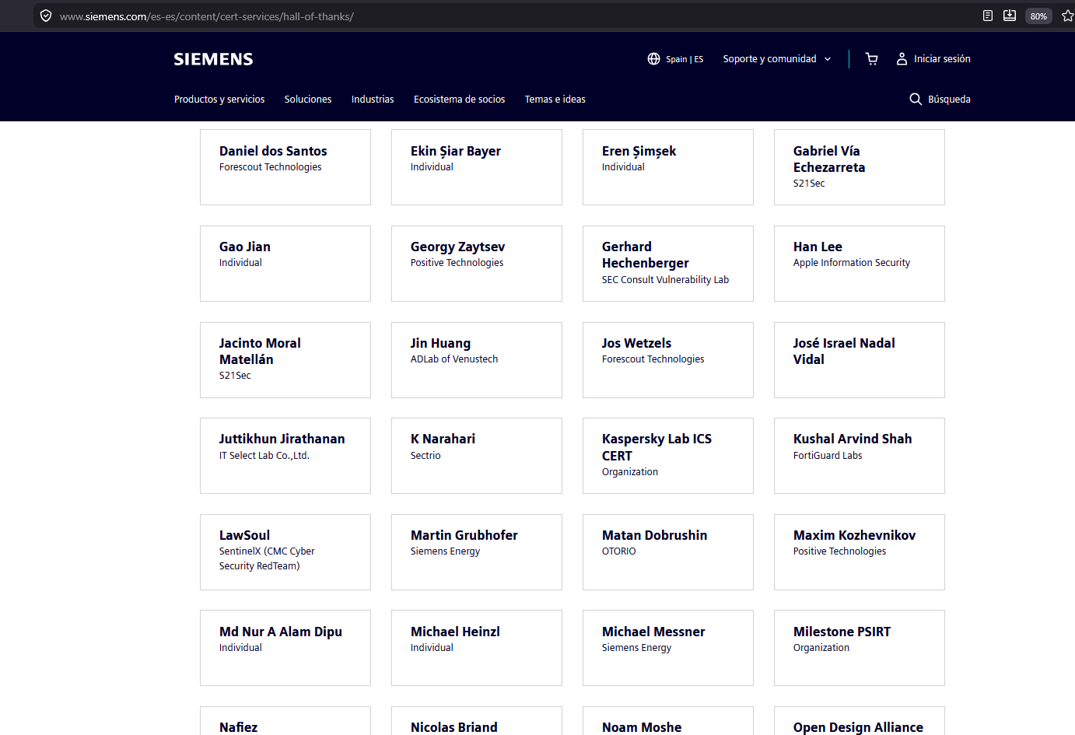The width and height of the screenshot is (1075, 735).
Task: Click the Búsqueda search link
Action: (x=940, y=100)
